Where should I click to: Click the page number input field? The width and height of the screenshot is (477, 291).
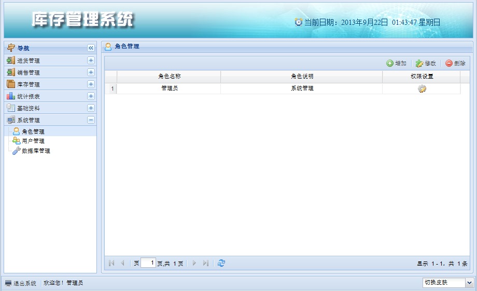148,263
